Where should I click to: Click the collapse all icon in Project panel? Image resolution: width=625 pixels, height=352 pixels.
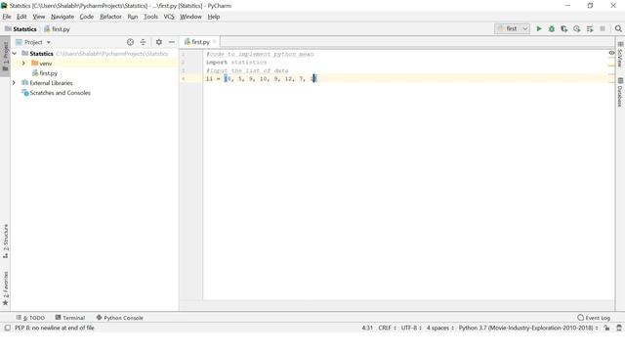coord(144,42)
